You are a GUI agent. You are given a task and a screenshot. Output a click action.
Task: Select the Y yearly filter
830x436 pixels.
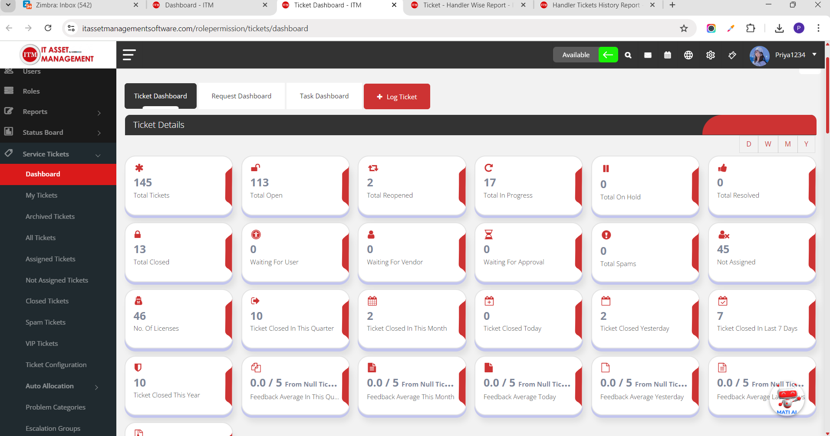(x=807, y=143)
